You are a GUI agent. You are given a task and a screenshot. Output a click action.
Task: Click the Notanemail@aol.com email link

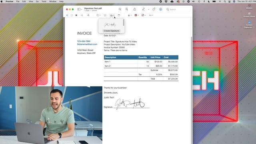(x=87, y=44)
